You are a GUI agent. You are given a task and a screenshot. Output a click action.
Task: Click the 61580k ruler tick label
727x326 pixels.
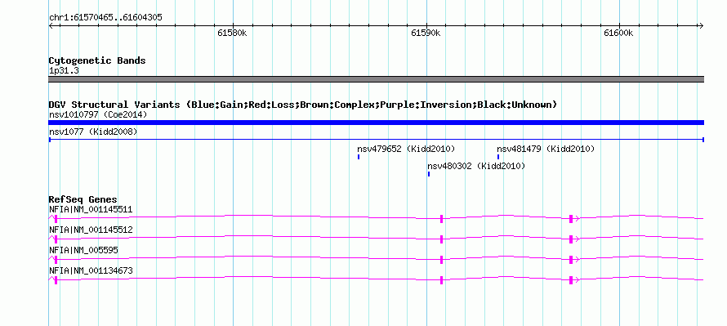pos(232,33)
